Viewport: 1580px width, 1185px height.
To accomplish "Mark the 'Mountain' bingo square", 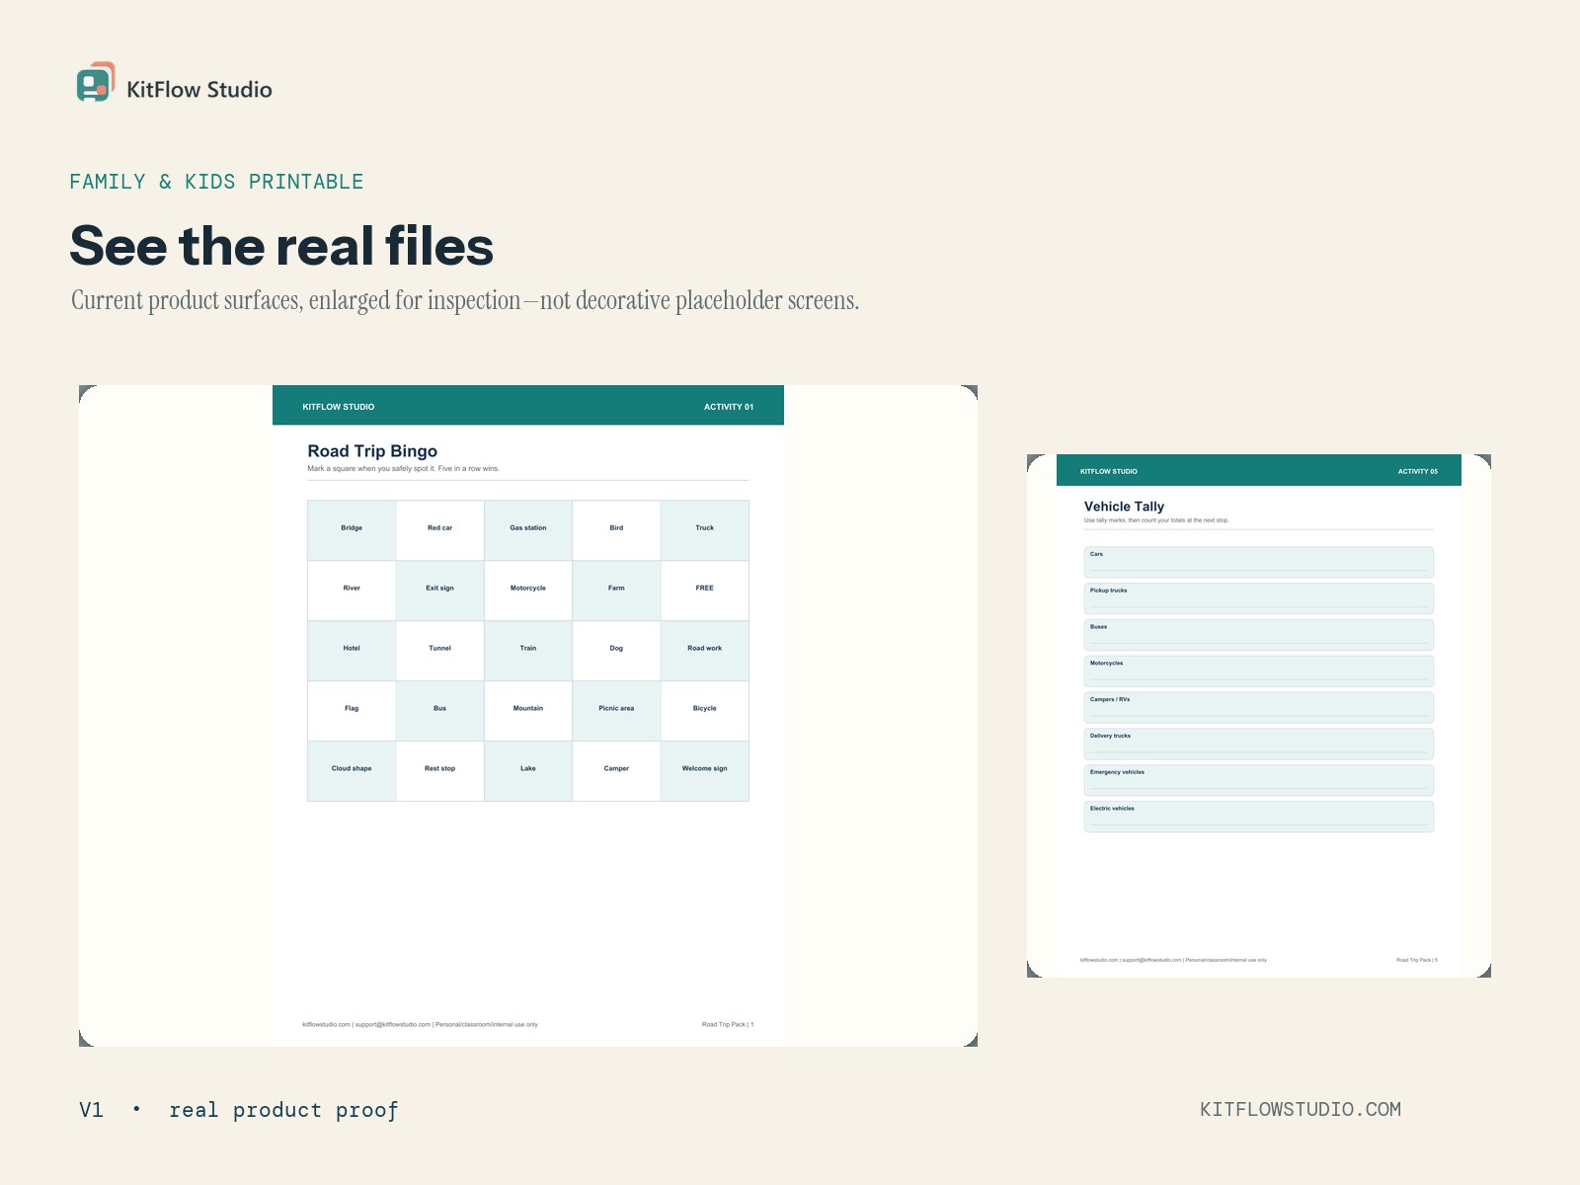I will coord(528,711).
